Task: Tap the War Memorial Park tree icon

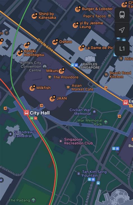Action: click(x=106, y=122)
